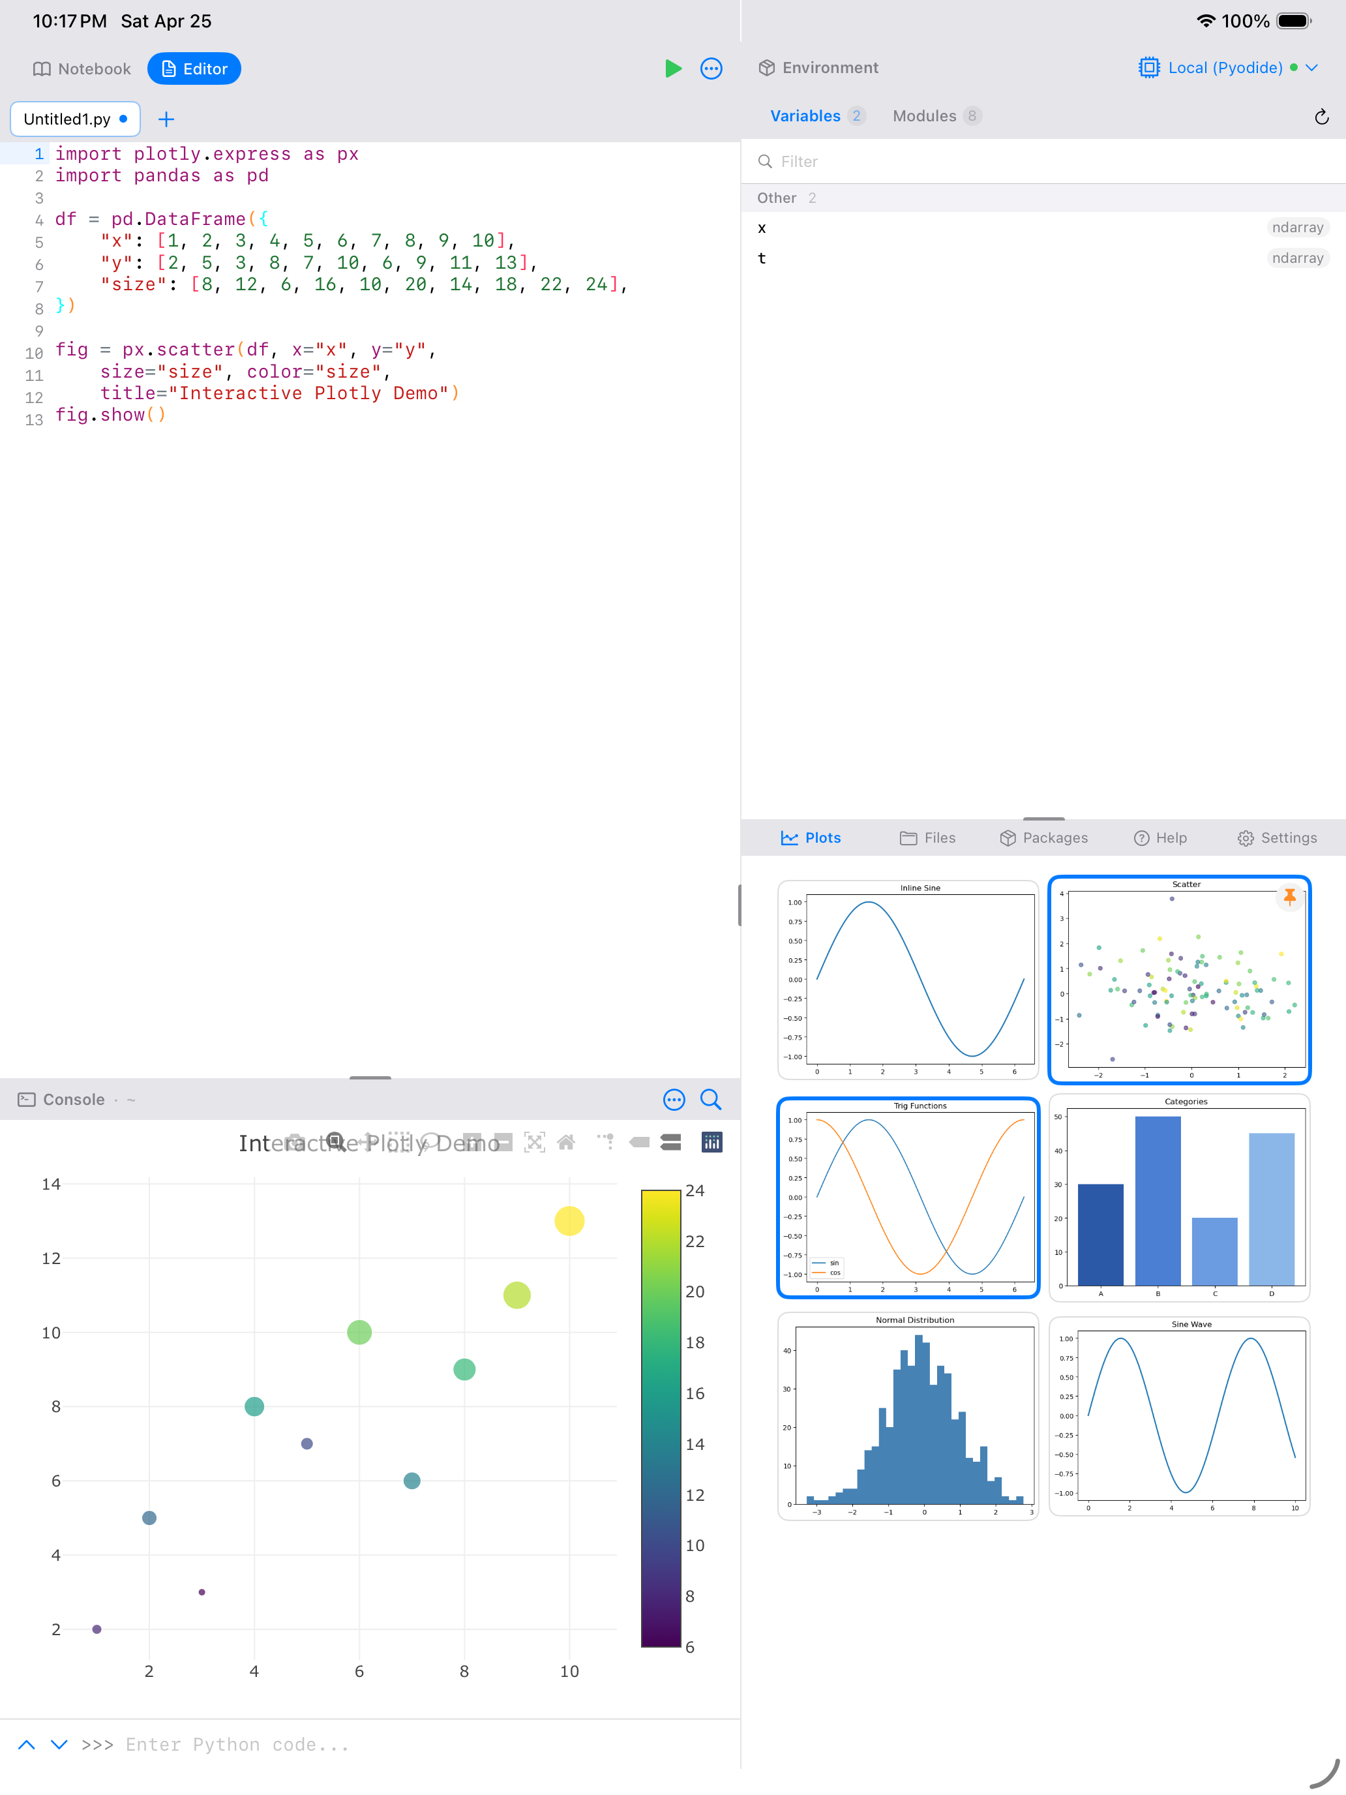Refresh the environment variables list
This screenshot has height=1795, width=1346.
1322,117
